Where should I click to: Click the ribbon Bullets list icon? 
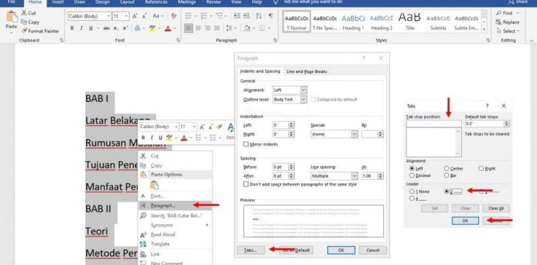[189, 16]
